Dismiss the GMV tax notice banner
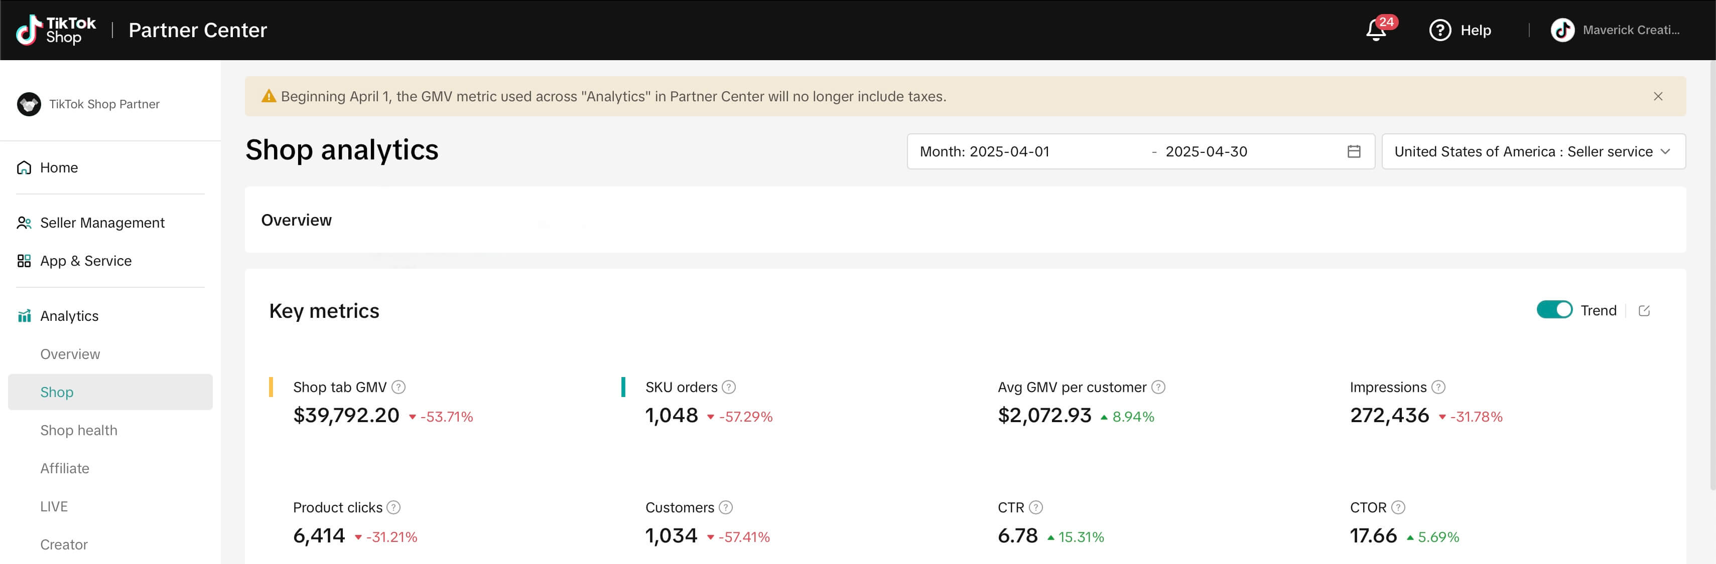Viewport: 1716px width, 564px height. tap(1657, 96)
